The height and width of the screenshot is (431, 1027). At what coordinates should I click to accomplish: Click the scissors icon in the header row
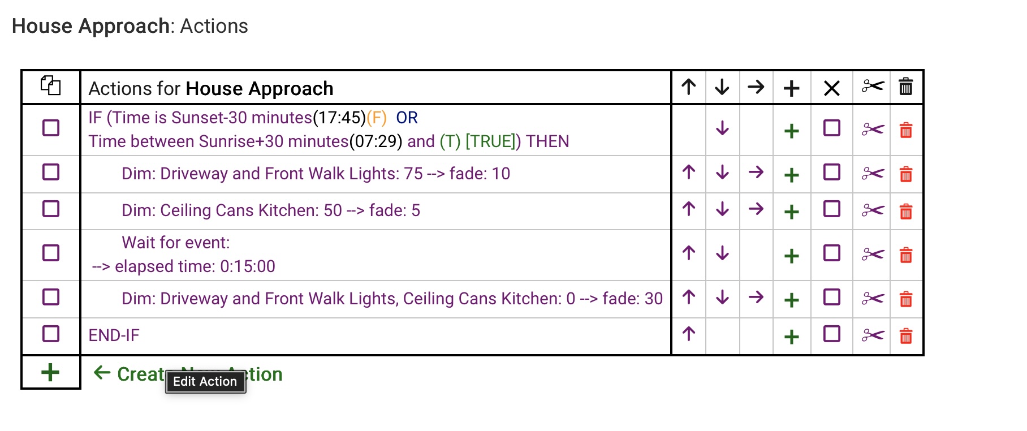[873, 87]
